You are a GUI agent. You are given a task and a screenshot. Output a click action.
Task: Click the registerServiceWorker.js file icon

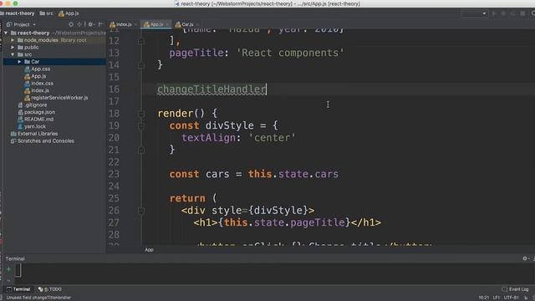(x=28, y=98)
